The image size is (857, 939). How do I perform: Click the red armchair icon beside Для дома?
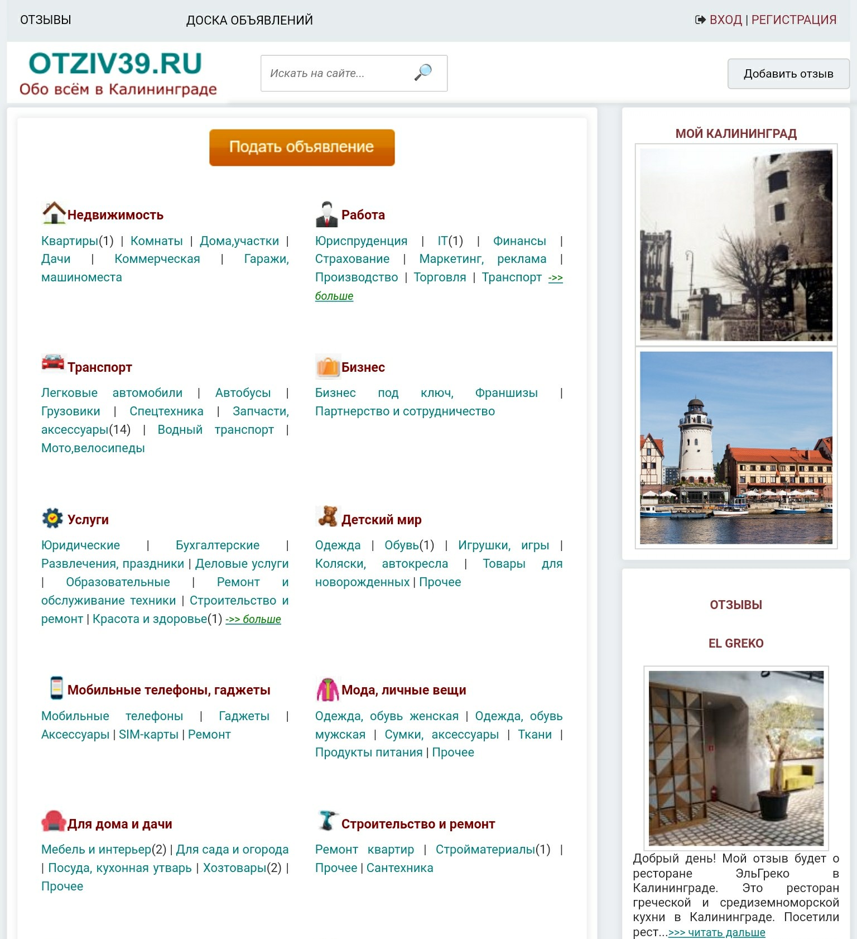pyautogui.click(x=54, y=821)
